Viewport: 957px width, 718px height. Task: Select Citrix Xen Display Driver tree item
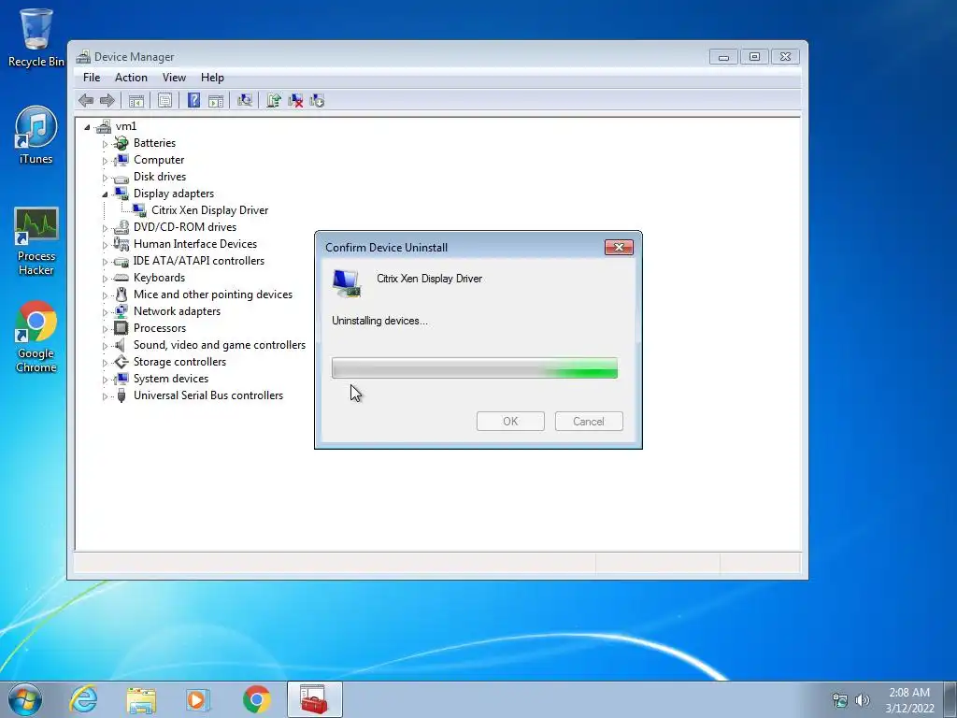click(210, 210)
